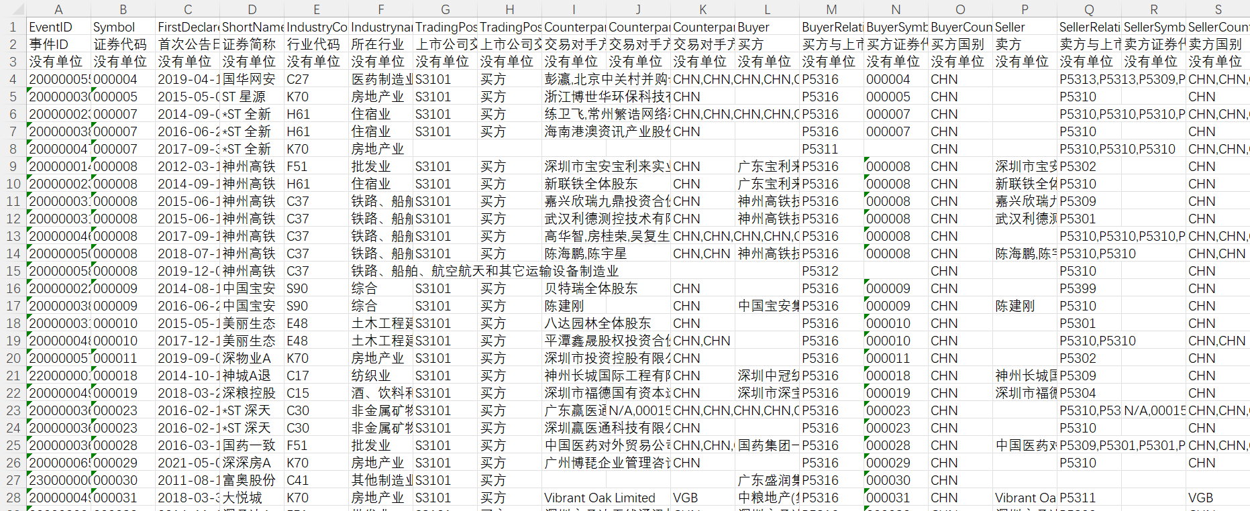This screenshot has width=1250, height=511.
Task: Select the 广东盛润集 buyer cell
Action: pyautogui.click(x=767, y=480)
